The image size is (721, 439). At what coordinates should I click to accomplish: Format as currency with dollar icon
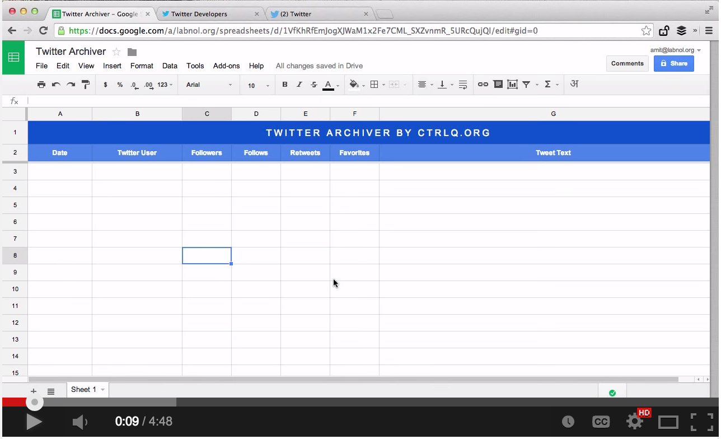[x=105, y=85]
